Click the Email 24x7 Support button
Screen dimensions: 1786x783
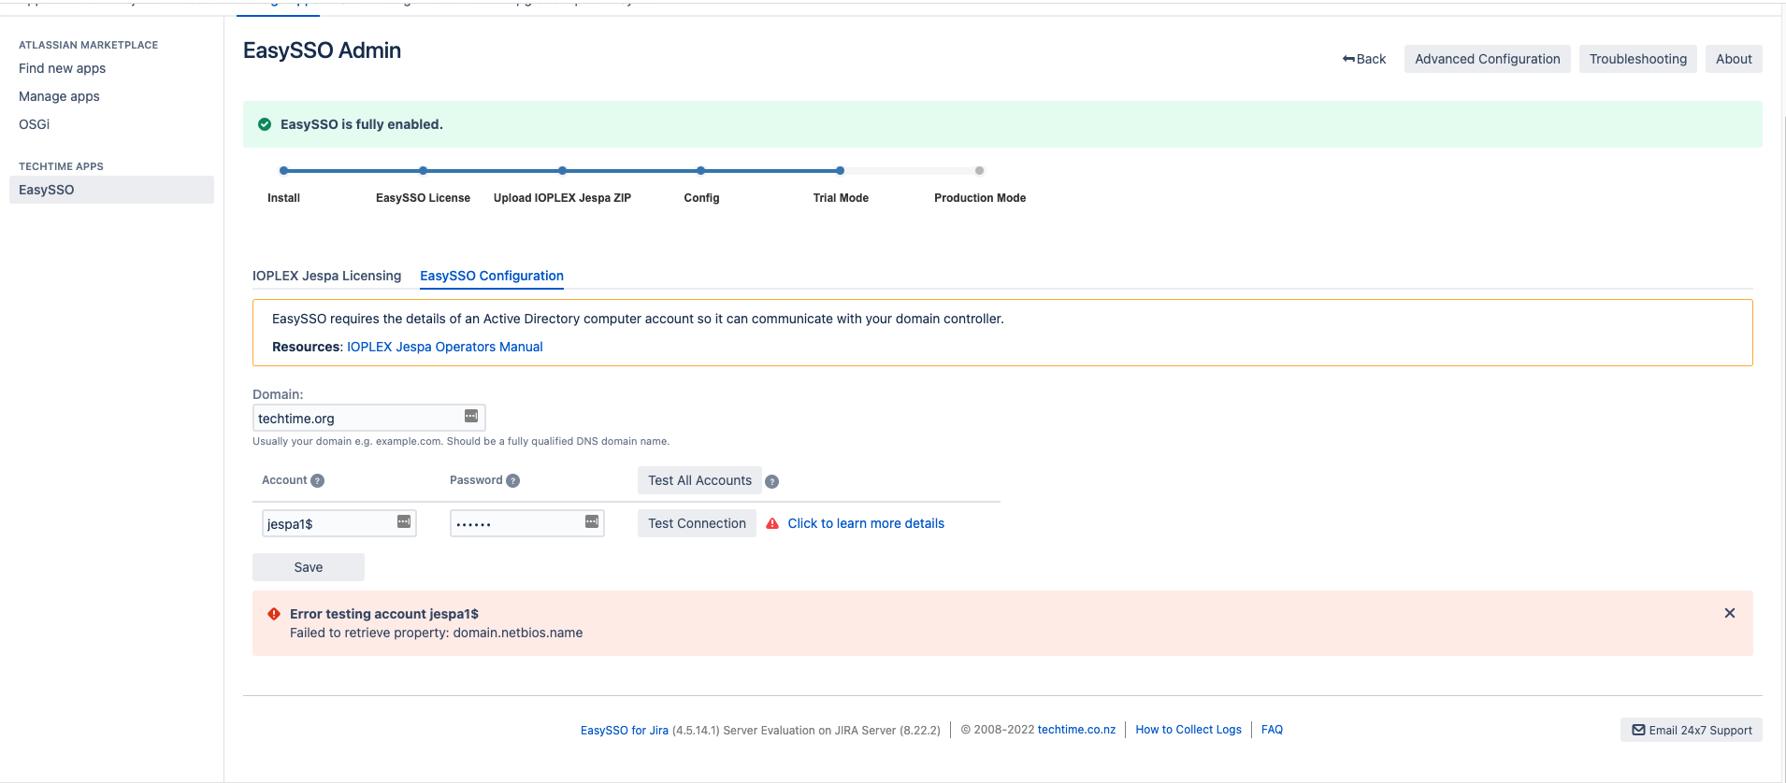1692,731
